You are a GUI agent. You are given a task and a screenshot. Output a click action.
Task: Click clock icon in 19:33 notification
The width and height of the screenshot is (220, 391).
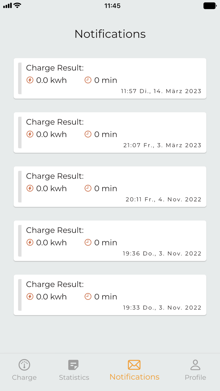tap(88, 296)
